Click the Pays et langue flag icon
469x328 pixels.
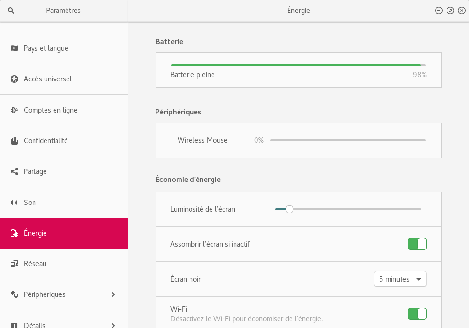14,48
